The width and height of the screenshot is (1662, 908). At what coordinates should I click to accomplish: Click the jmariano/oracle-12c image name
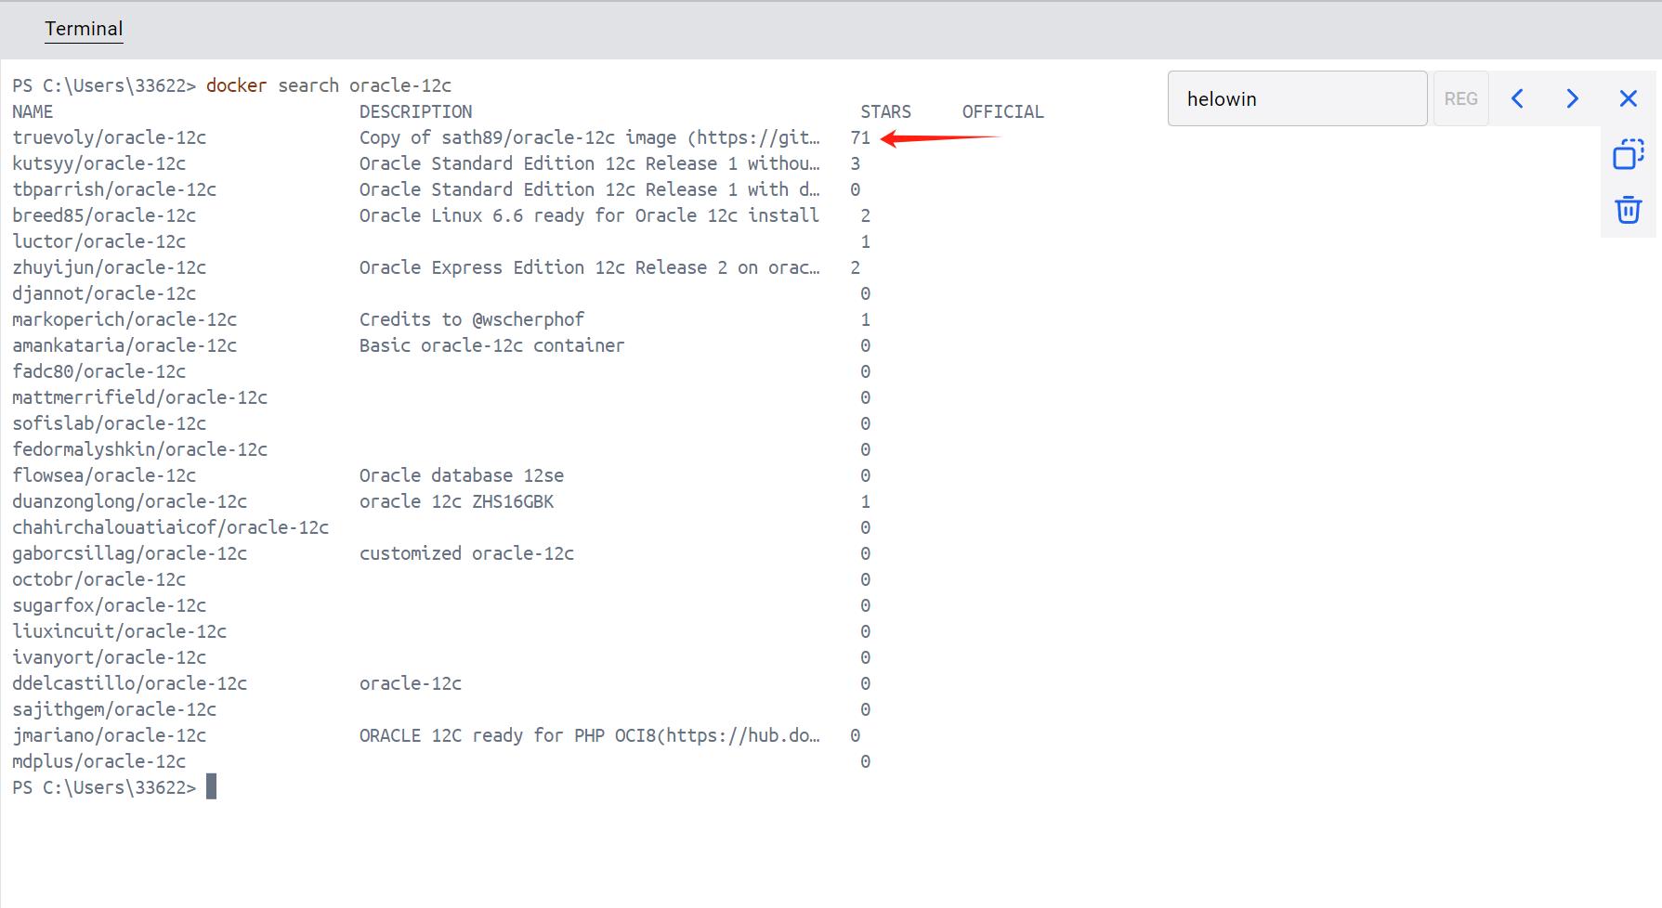[x=109, y=735]
